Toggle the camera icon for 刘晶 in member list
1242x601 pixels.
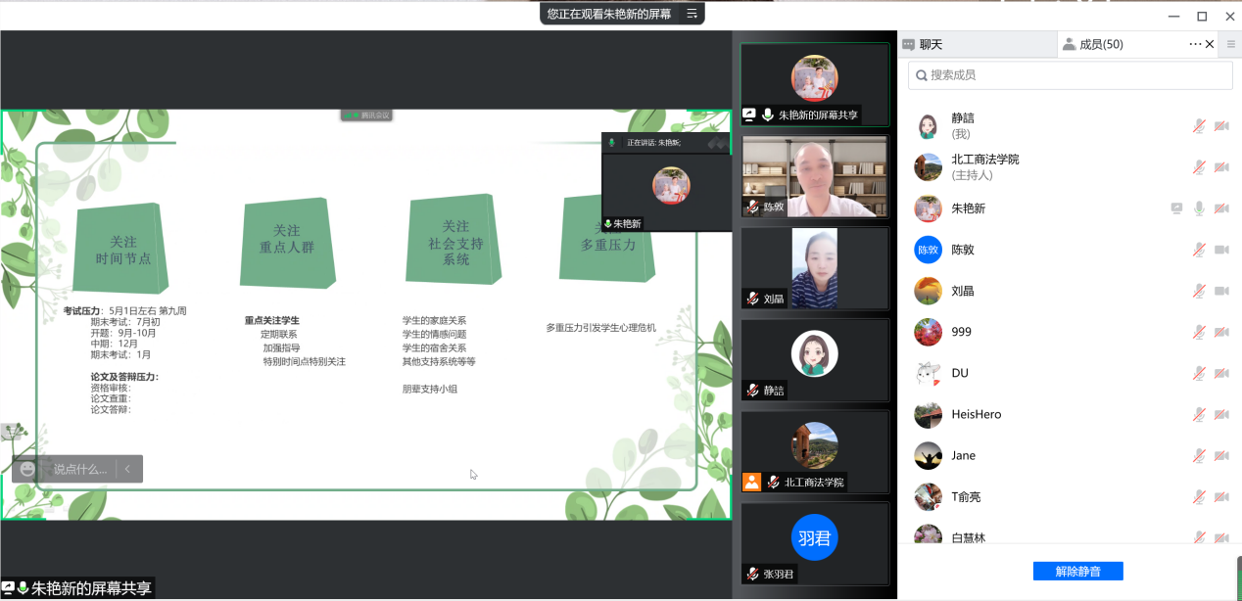tap(1221, 291)
